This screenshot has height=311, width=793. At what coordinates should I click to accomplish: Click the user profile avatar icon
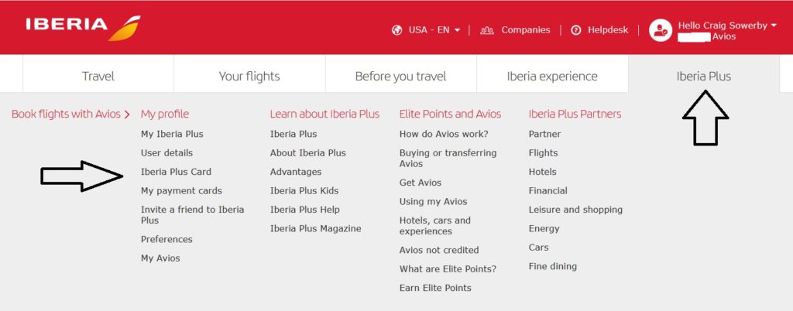(x=661, y=31)
